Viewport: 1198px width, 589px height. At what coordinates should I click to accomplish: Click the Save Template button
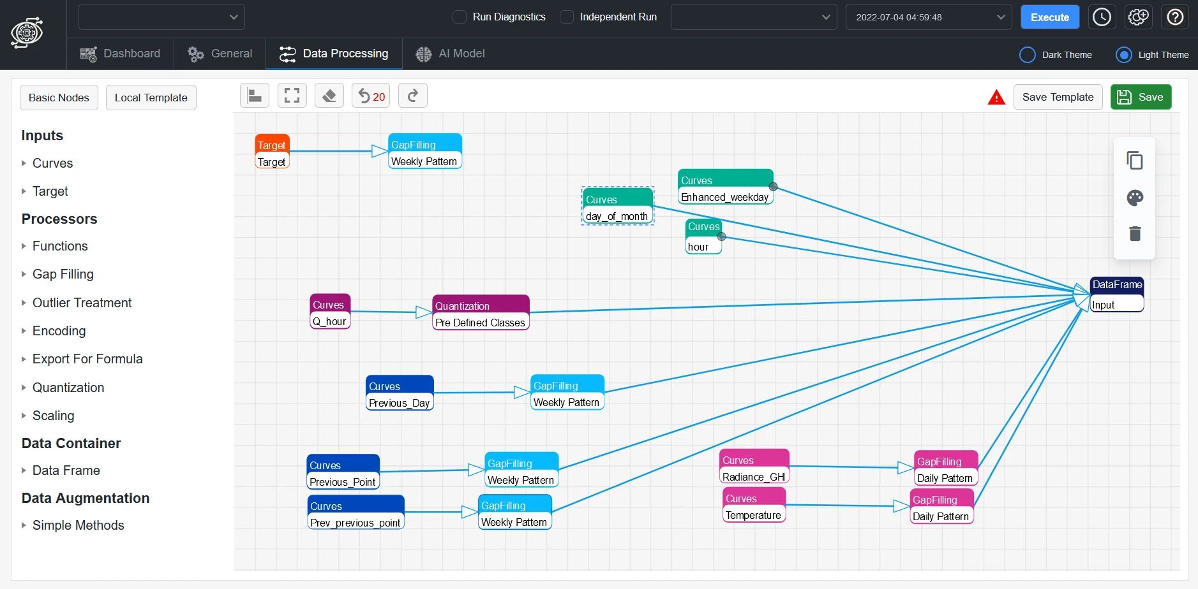(1058, 97)
